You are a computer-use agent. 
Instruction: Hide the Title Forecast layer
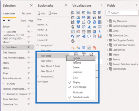[x=29, y=52]
